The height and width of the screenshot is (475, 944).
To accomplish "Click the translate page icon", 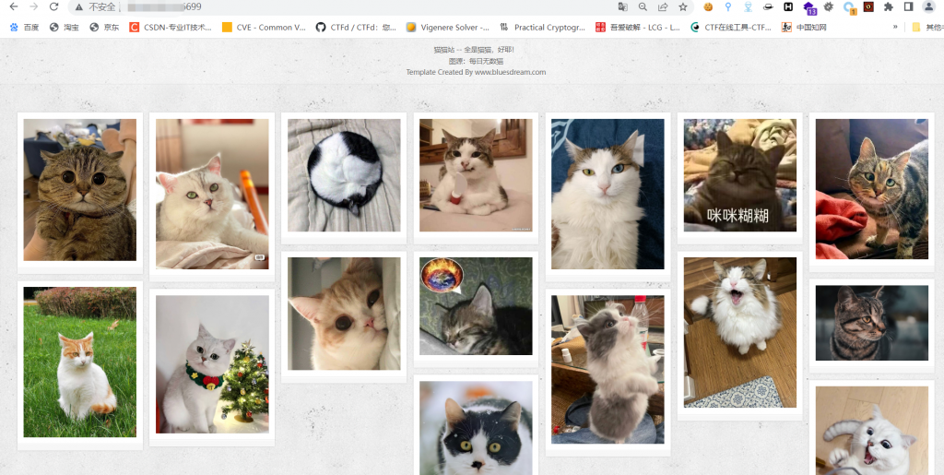I will (622, 6).
